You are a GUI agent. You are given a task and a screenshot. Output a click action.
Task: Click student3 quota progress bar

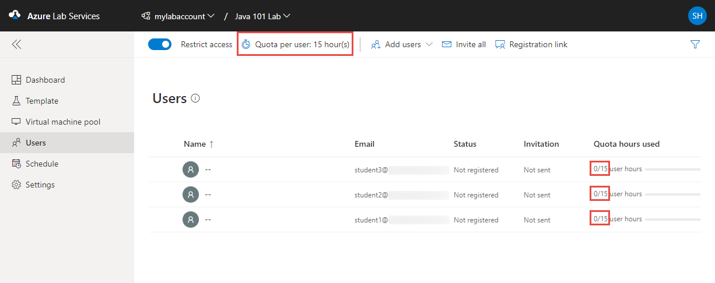(672, 169)
